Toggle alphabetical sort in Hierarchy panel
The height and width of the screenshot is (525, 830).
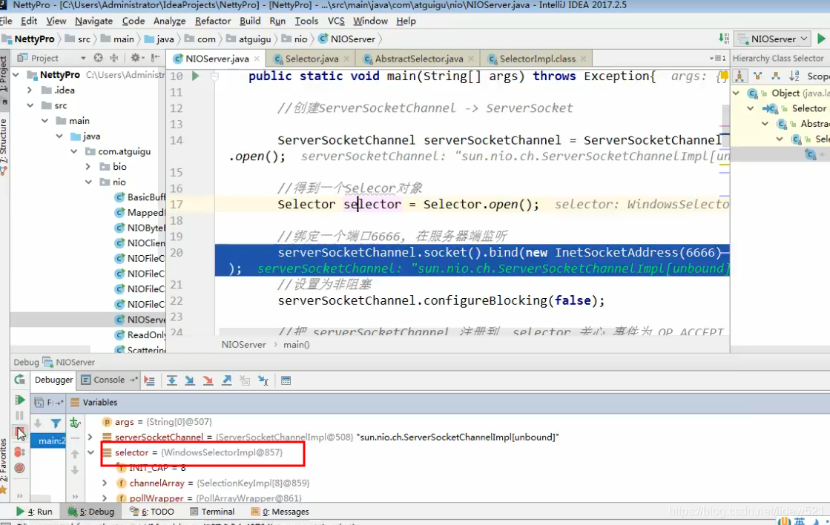click(794, 76)
